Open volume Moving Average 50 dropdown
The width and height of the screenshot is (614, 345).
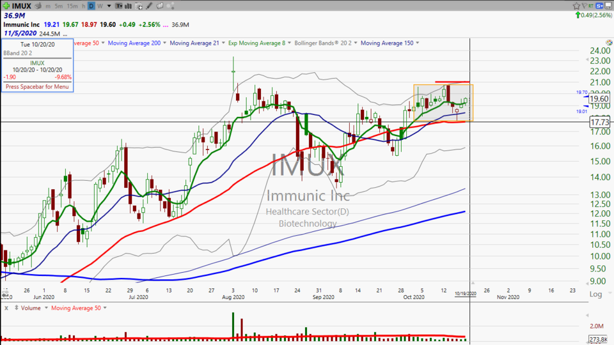coord(104,308)
